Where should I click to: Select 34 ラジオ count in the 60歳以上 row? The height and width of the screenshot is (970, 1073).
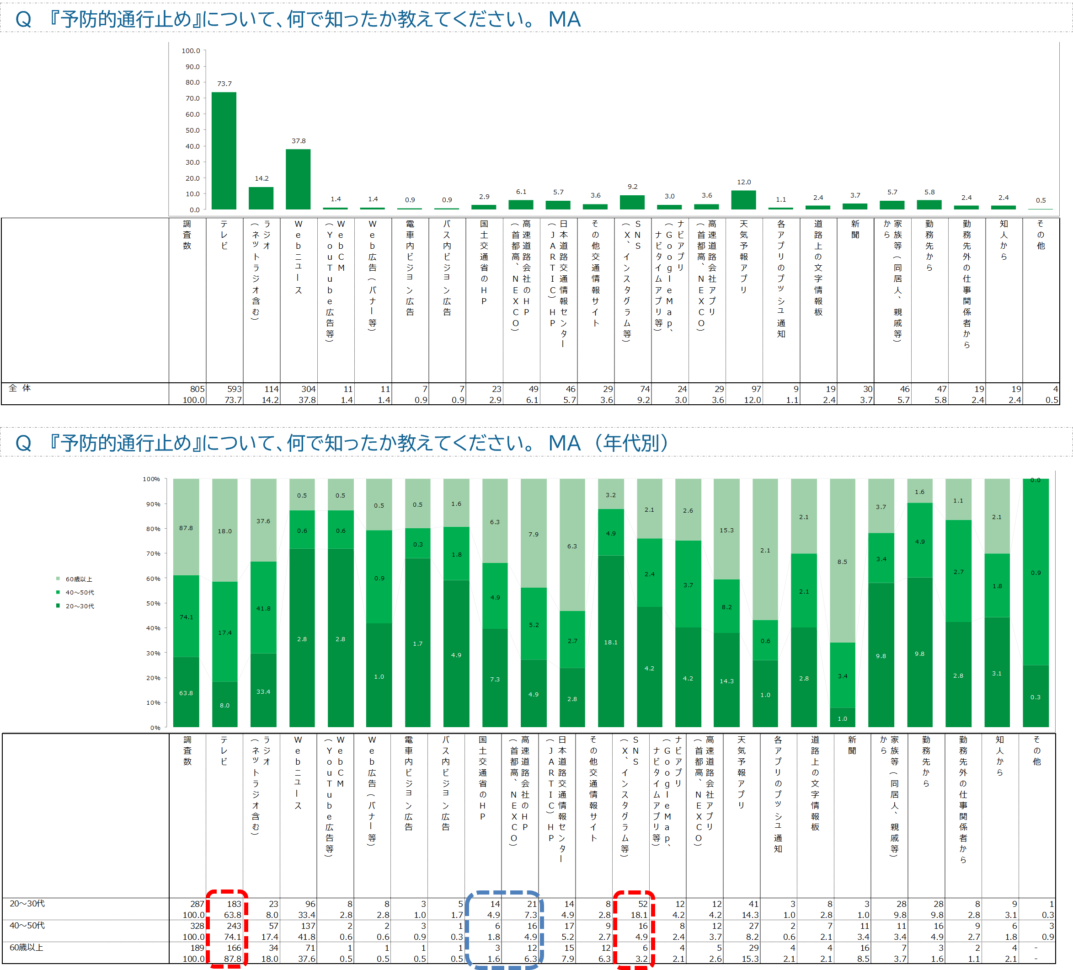[x=273, y=948]
